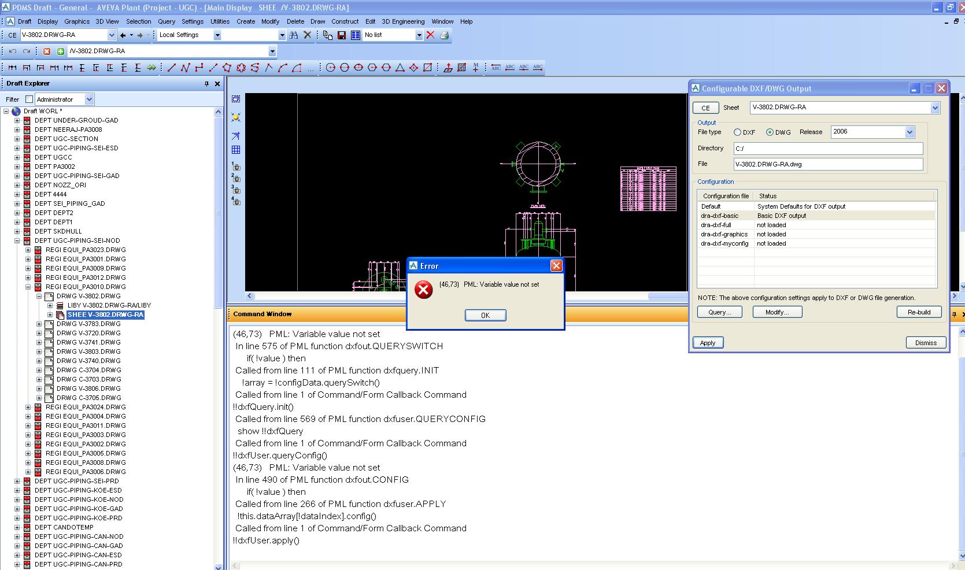The width and height of the screenshot is (965, 570).
Task: Click the File name input field
Action: coord(828,164)
